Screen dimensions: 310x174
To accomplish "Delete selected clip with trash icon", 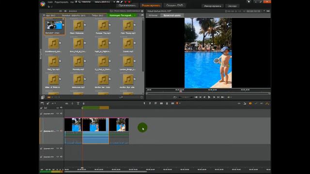I will (x=167, y=103).
